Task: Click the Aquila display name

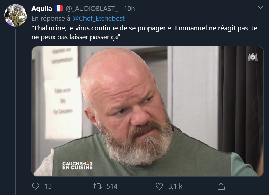Action: [42, 9]
